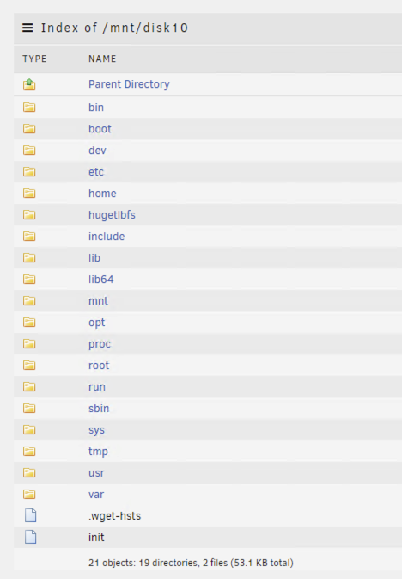Open the tmp directory link
Viewport: 402px width, 579px height.
coord(98,452)
